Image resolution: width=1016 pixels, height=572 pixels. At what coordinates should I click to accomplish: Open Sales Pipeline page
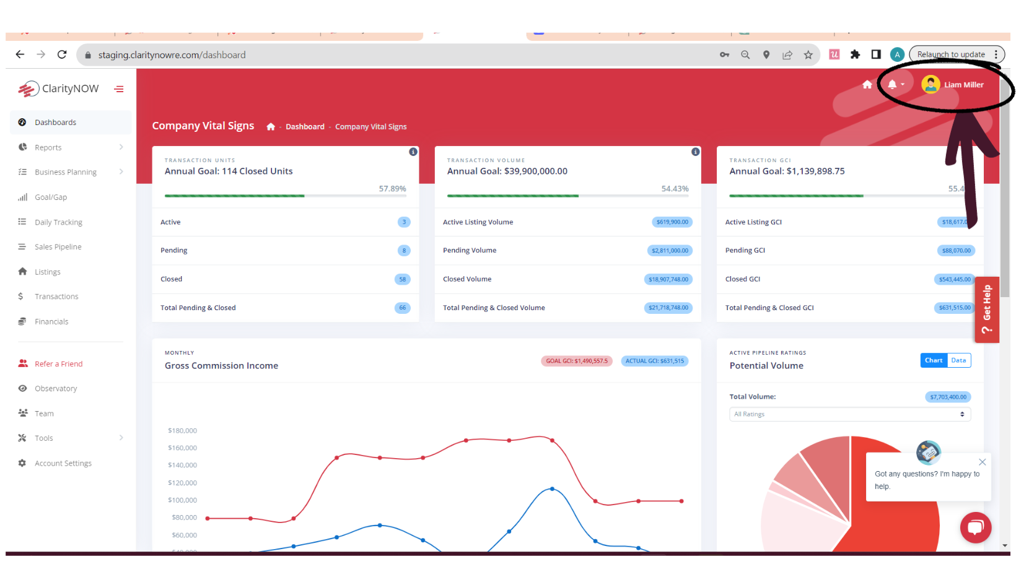(58, 247)
